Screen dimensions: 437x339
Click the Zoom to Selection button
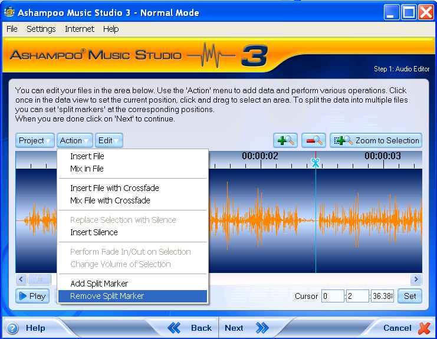click(x=376, y=140)
